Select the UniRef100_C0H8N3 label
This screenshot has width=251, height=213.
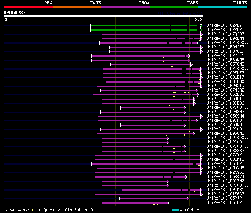pyautogui.click(x=225, y=112)
